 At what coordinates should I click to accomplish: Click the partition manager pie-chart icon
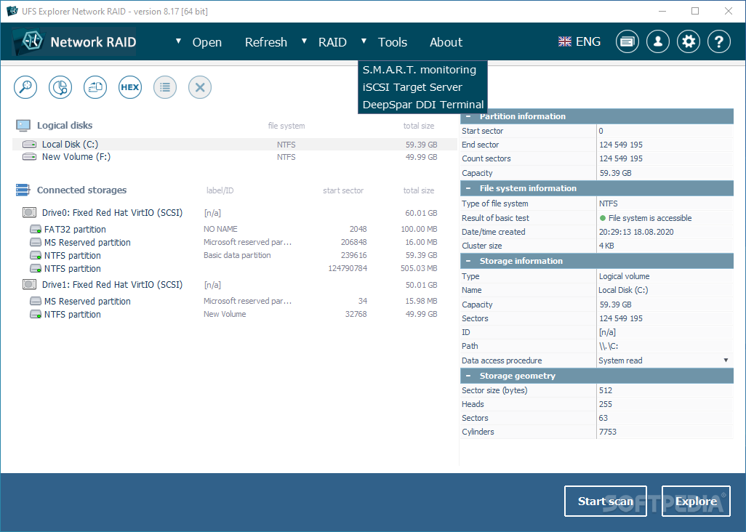(x=60, y=87)
